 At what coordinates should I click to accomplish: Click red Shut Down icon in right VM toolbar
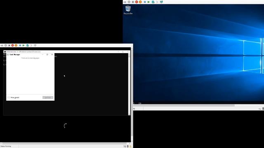(x=137, y=2)
